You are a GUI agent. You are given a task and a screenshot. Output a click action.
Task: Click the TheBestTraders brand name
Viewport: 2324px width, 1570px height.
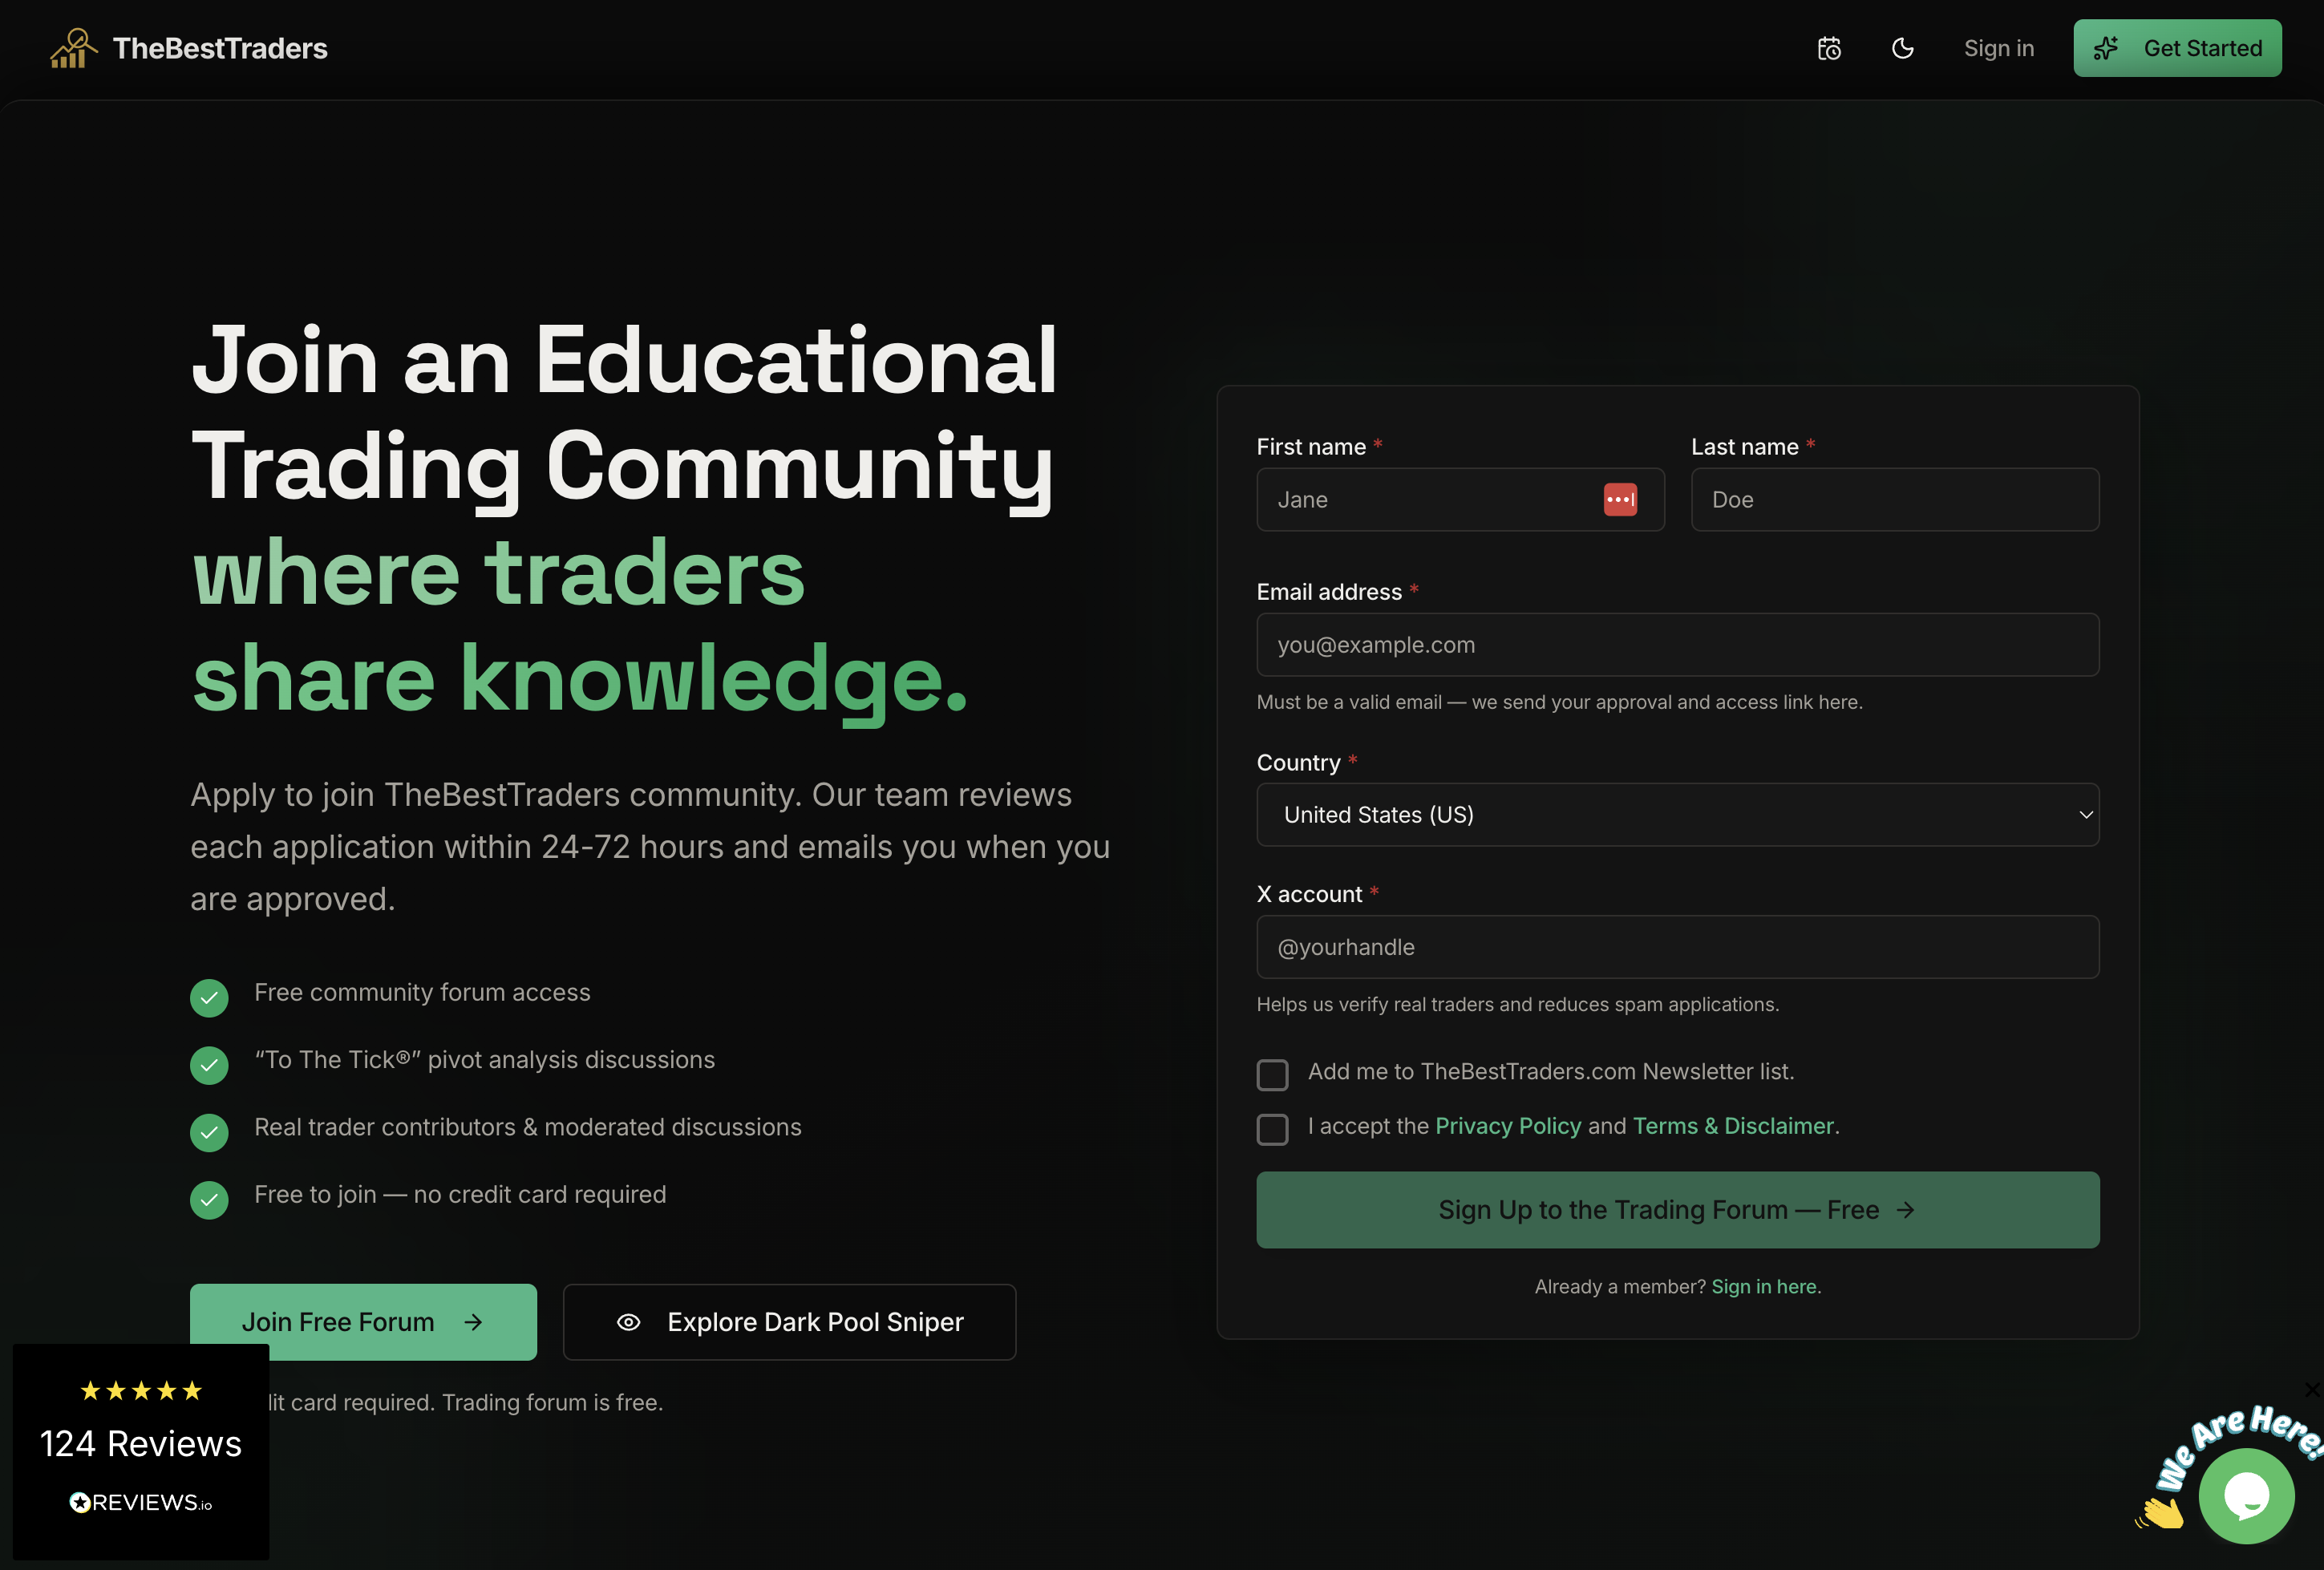(220, 48)
